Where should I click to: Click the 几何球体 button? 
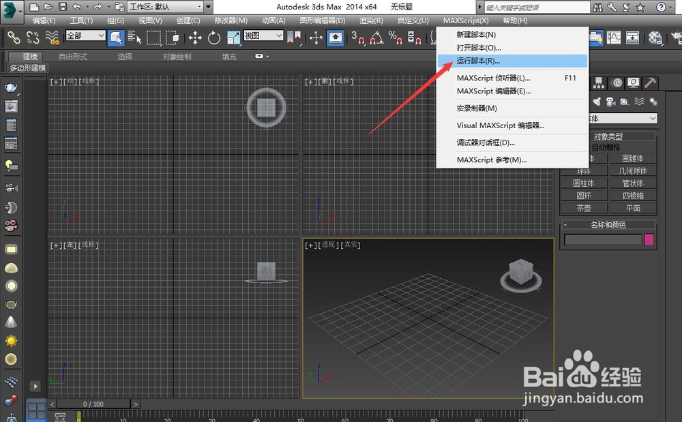click(x=633, y=171)
